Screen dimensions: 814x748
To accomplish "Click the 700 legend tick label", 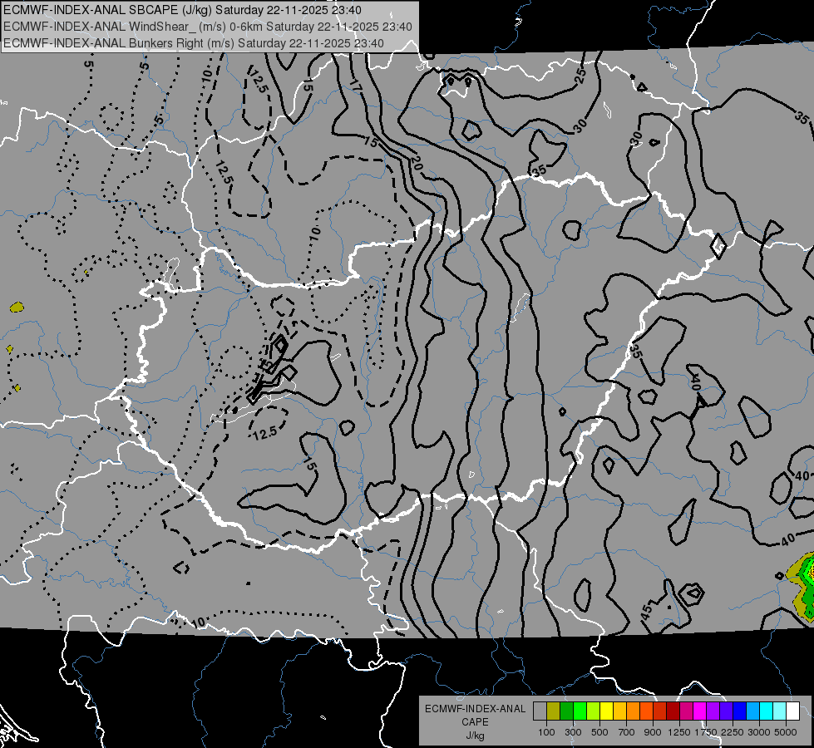I will point(627,732).
